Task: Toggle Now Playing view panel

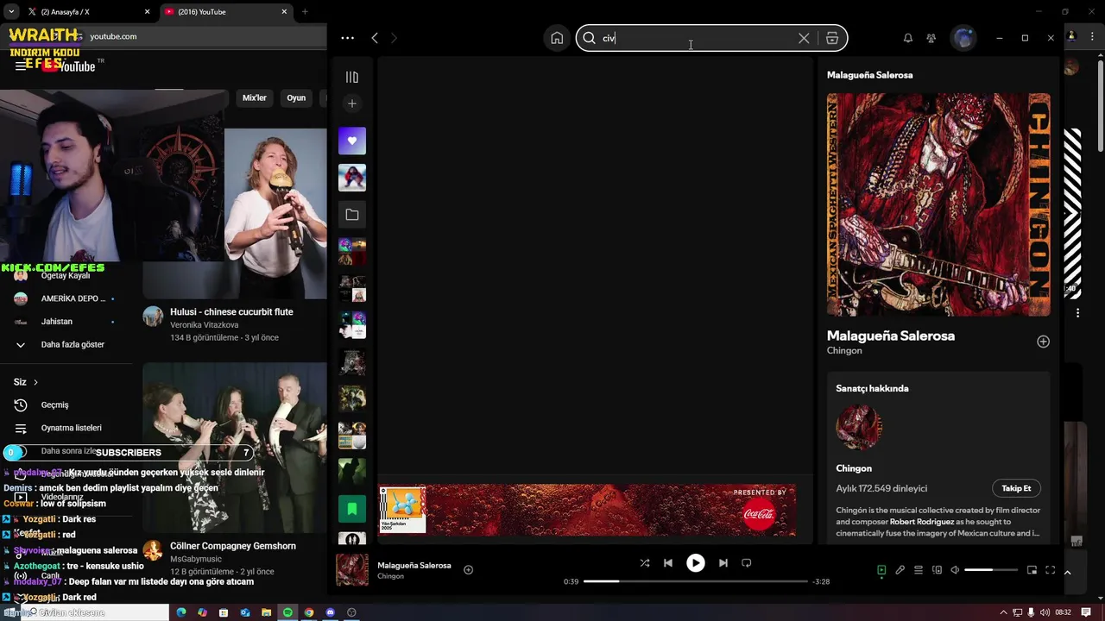Action: click(x=881, y=570)
